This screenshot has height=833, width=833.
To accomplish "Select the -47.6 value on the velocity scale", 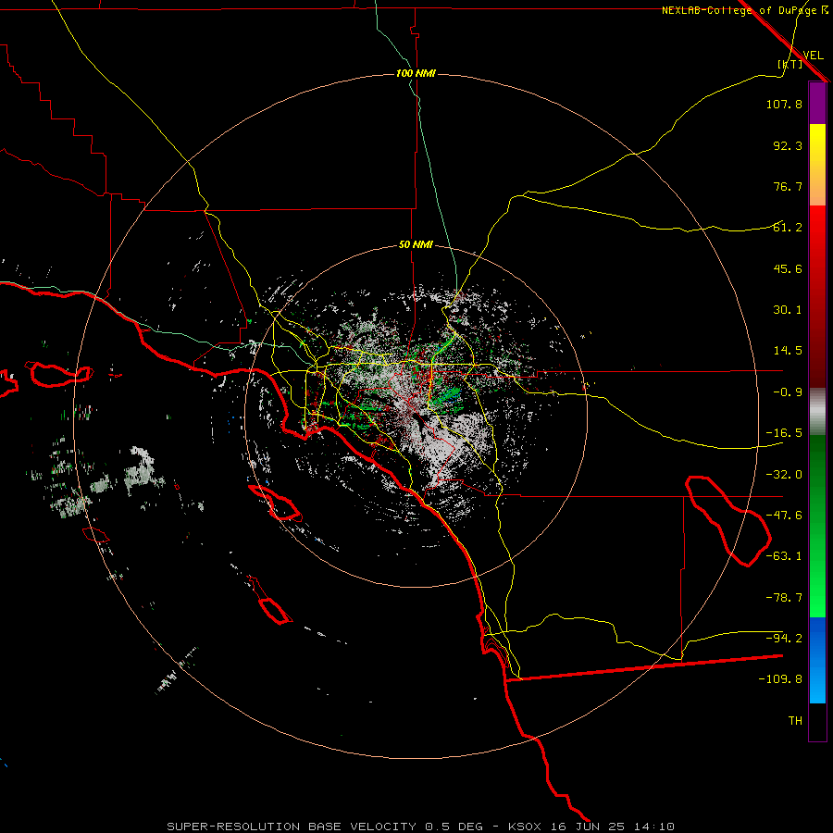I will [x=784, y=516].
